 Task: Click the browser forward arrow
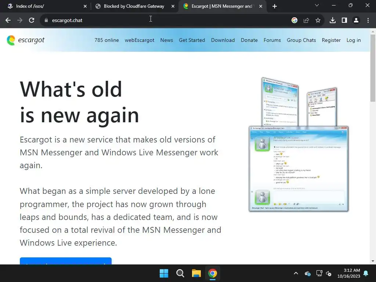pyautogui.click(x=20, y=21)
